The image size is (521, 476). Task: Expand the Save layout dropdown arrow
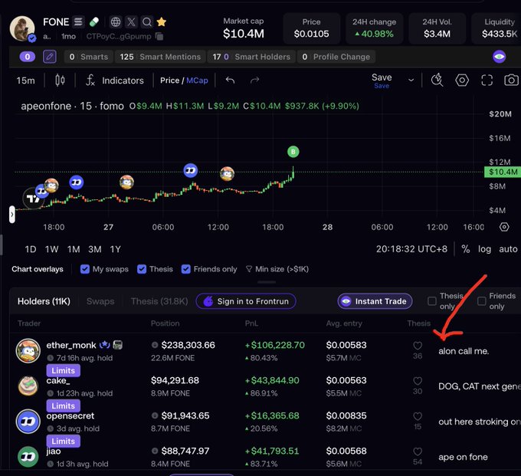point(411,80)
